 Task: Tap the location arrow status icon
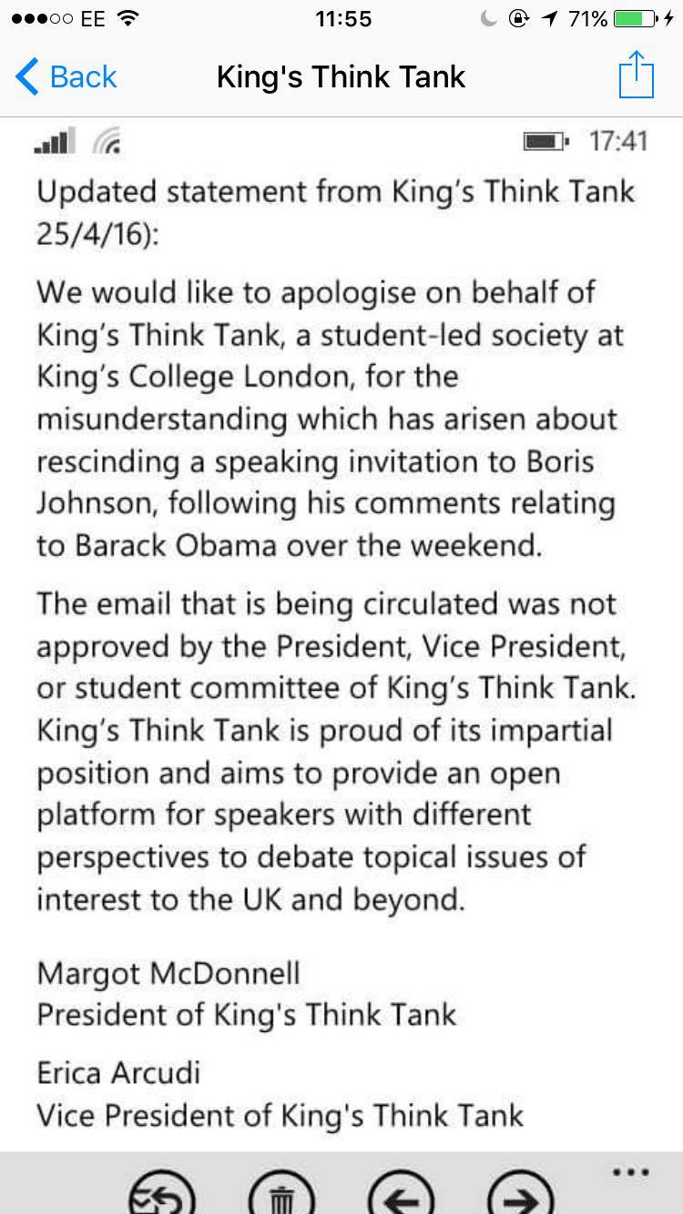pos(549,18)
